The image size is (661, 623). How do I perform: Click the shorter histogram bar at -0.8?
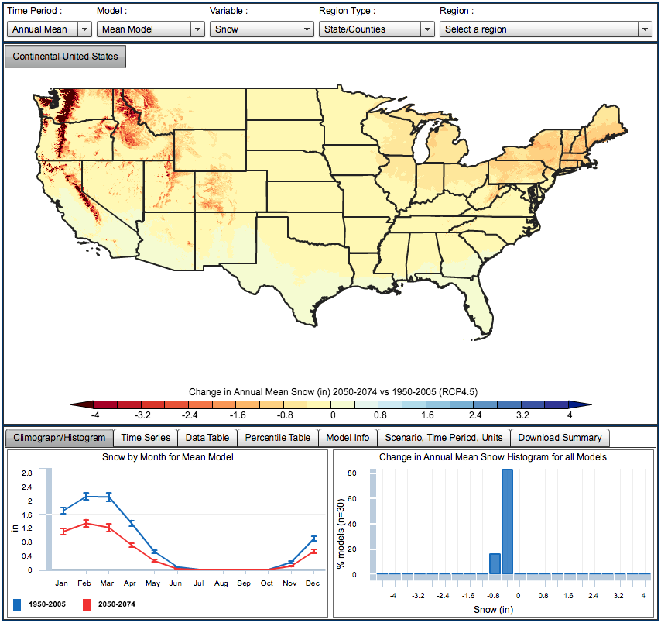[495, 563]
